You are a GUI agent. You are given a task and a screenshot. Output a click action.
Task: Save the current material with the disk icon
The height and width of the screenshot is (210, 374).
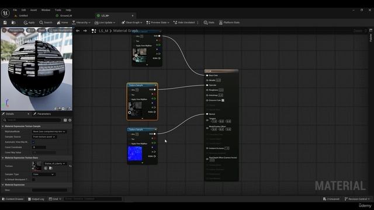pyautogui.click(x=5, y=22)
